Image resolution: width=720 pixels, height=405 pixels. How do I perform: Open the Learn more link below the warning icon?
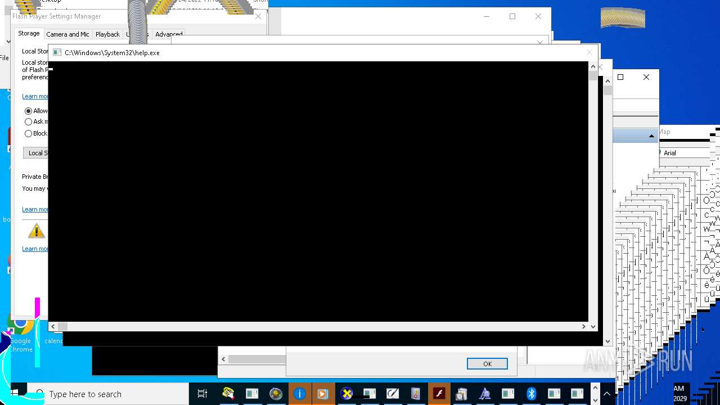click(35, 249)
